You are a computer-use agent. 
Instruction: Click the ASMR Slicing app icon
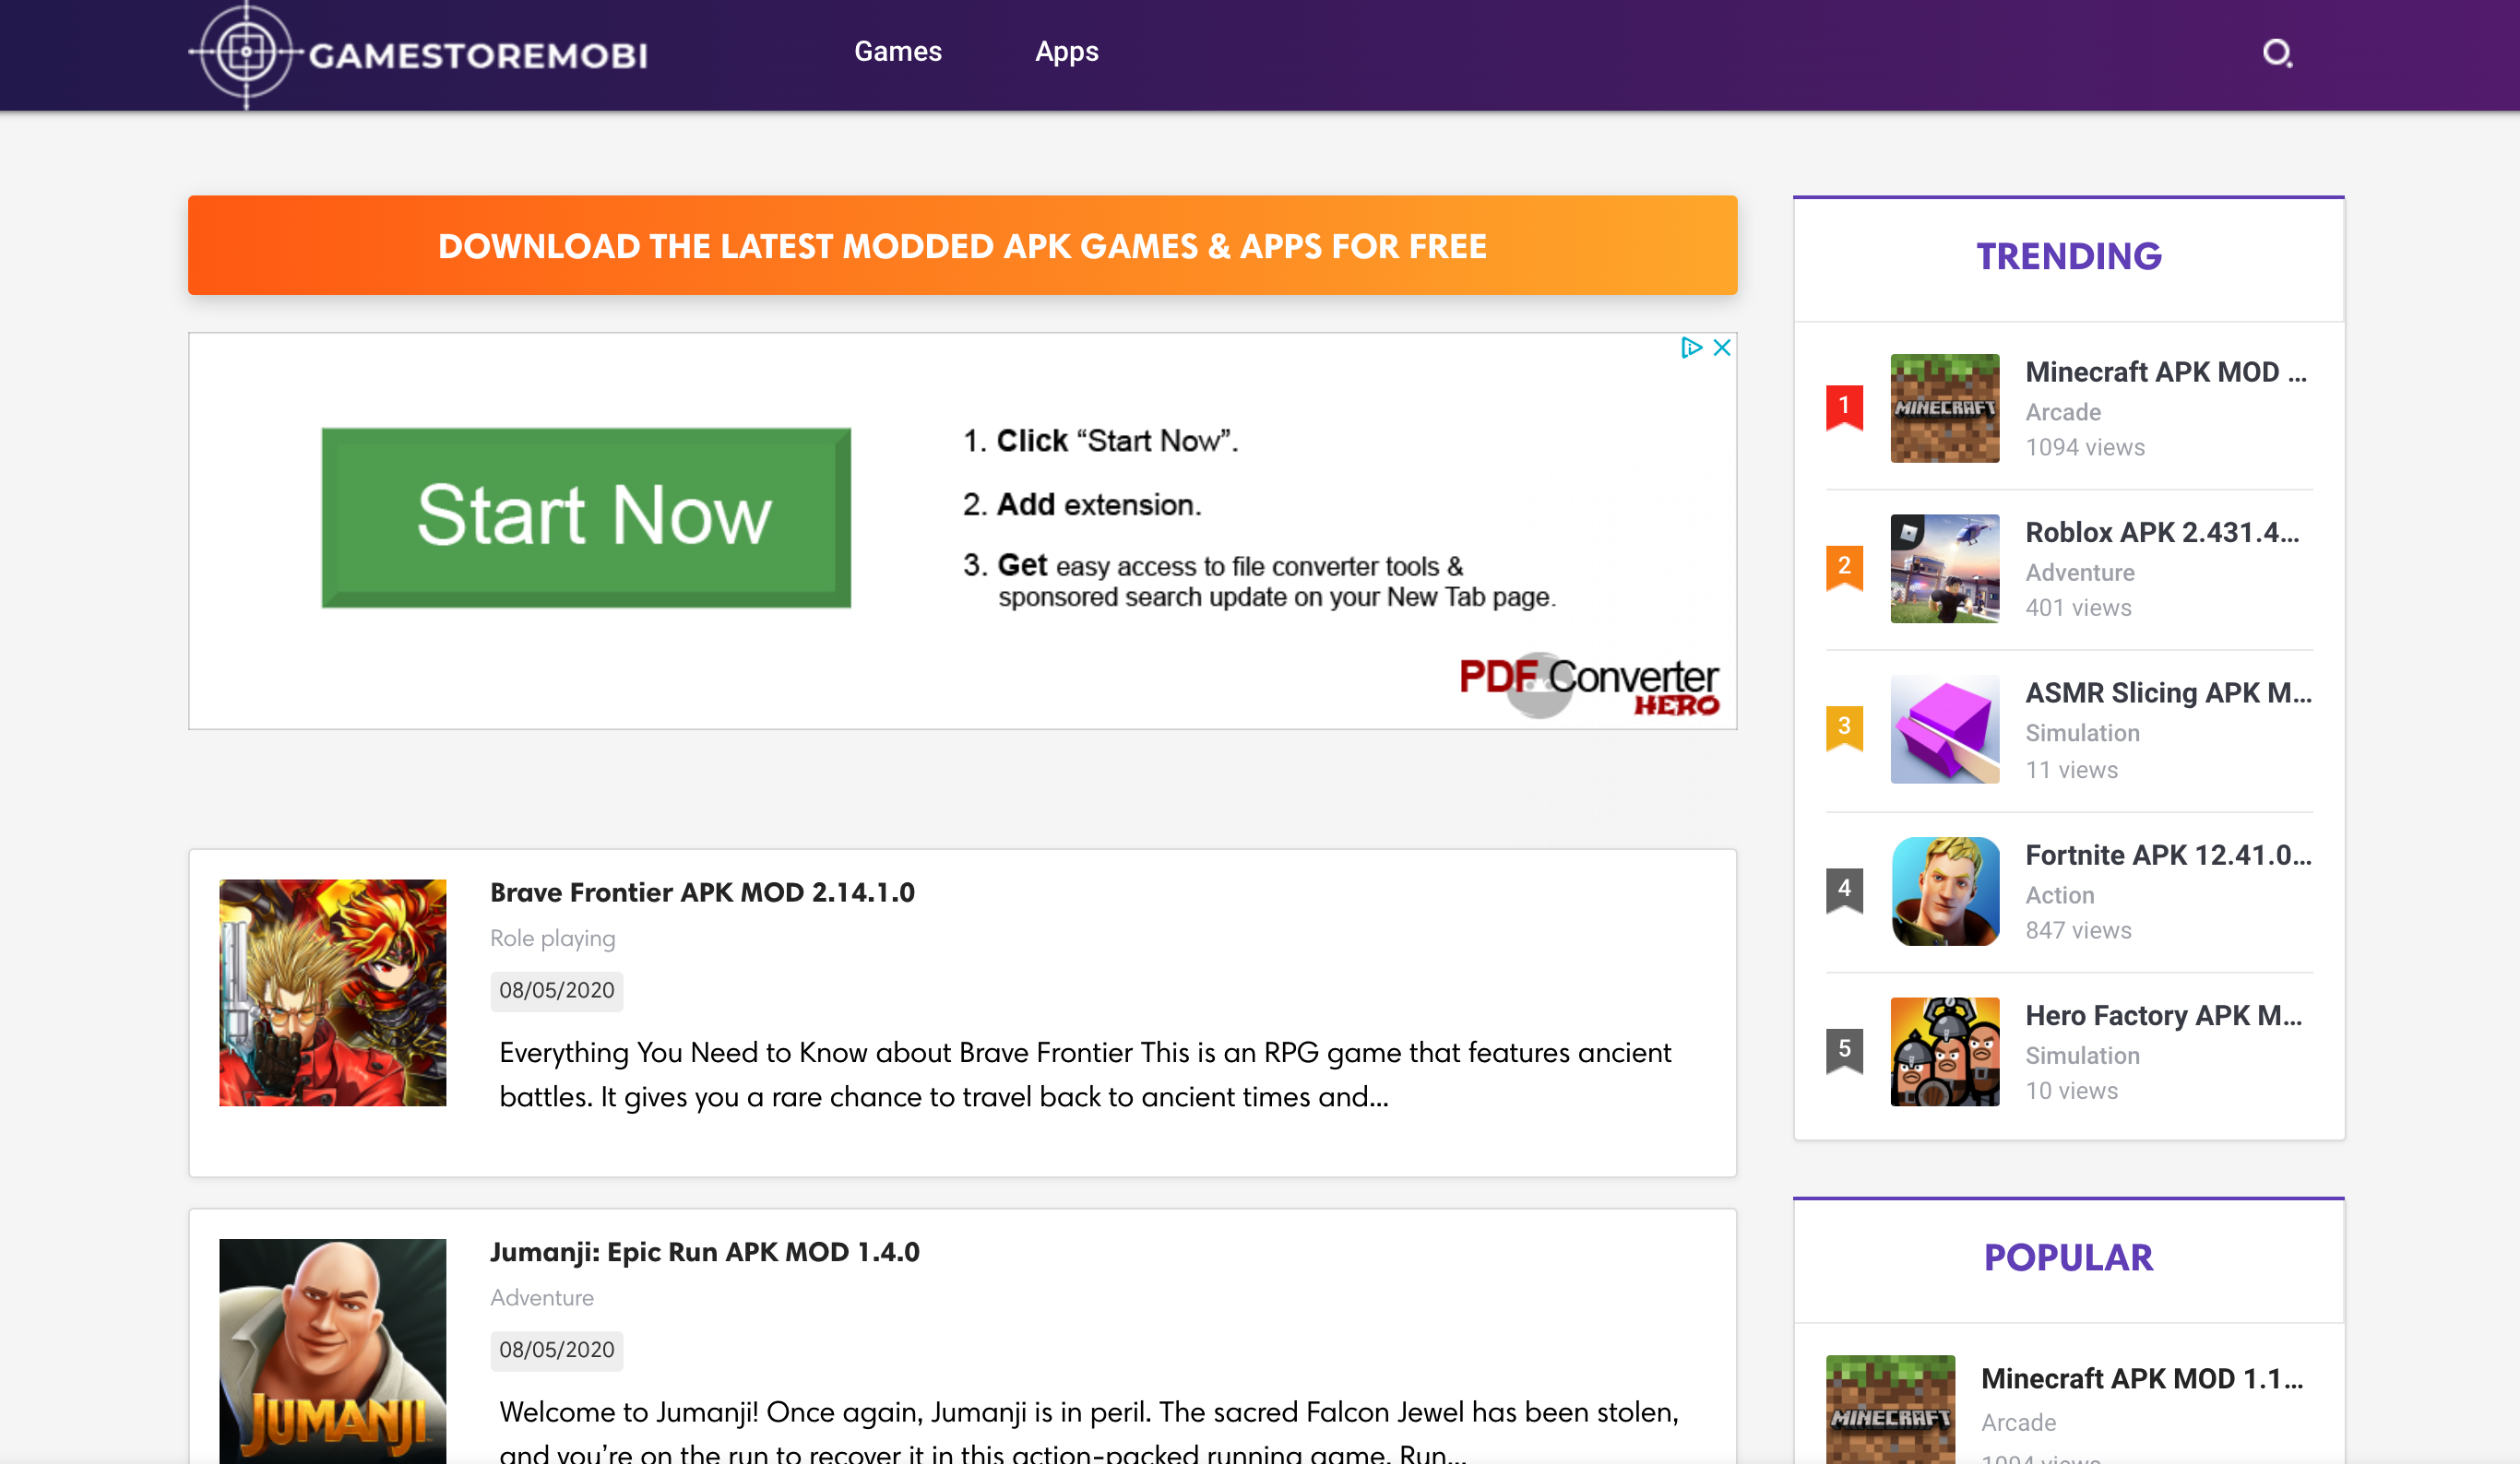pos(1944,728)
